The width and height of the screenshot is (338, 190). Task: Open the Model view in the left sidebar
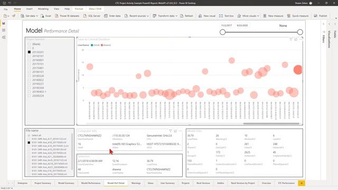(x=4, y=37)
